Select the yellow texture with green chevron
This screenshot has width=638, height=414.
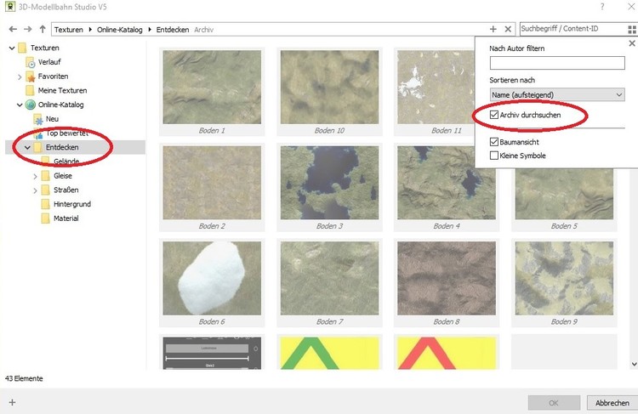[329, 353]
